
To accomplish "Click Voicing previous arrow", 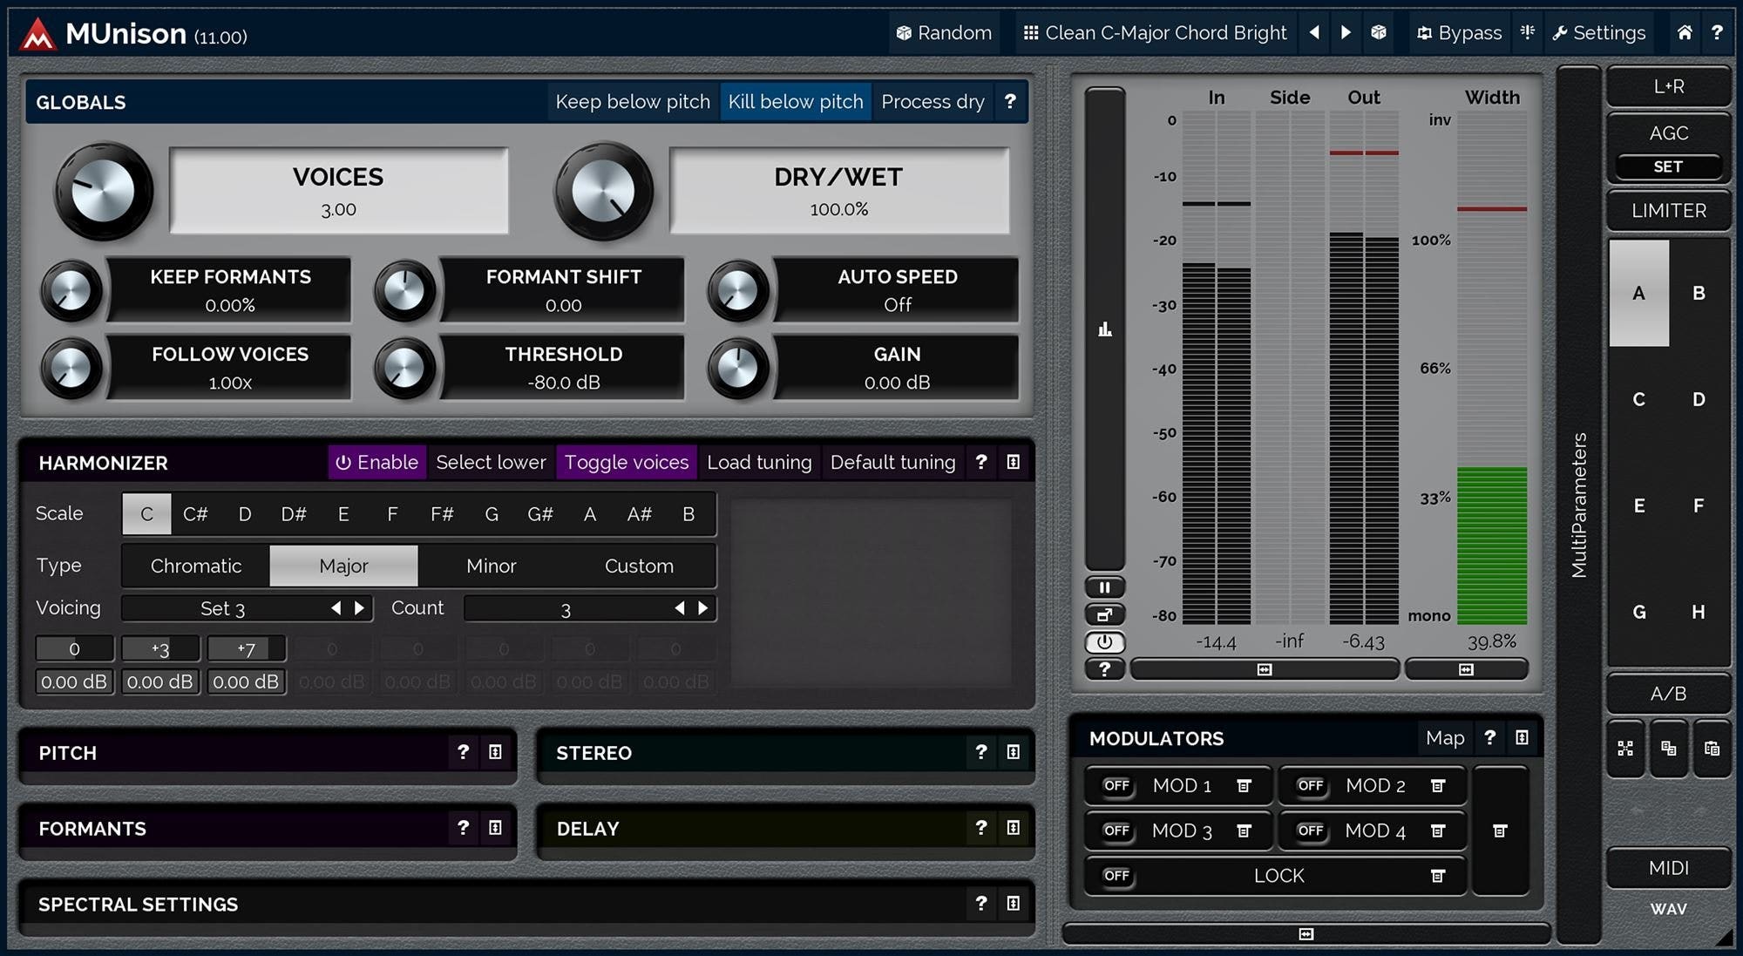I will click(x=336, y=608).
